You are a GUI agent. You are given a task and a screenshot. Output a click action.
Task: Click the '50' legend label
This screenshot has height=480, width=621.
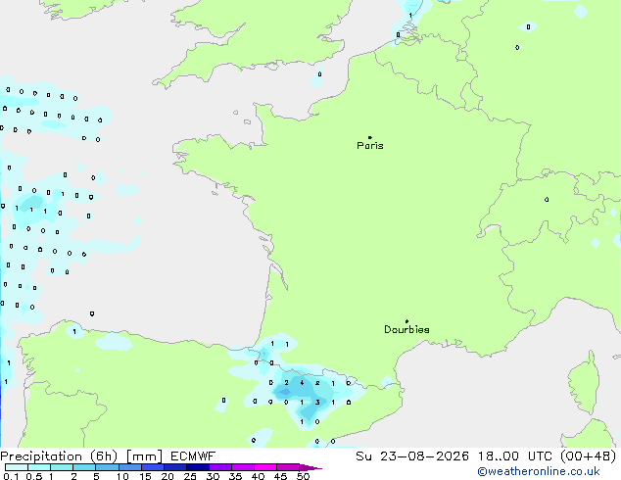[x=303, y=476]
